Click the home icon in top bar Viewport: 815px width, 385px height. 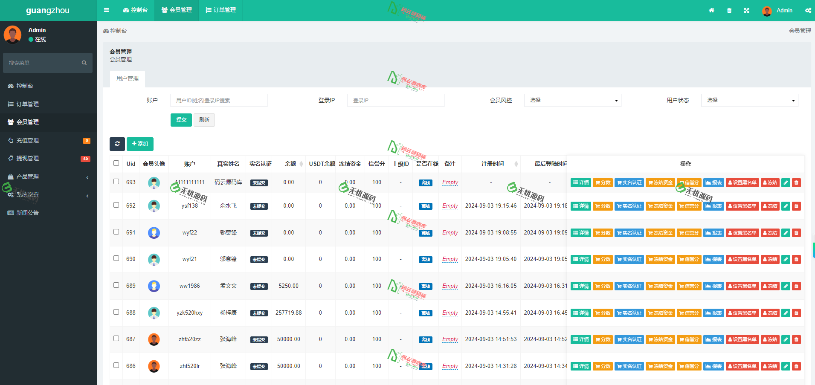pos(711,11)
